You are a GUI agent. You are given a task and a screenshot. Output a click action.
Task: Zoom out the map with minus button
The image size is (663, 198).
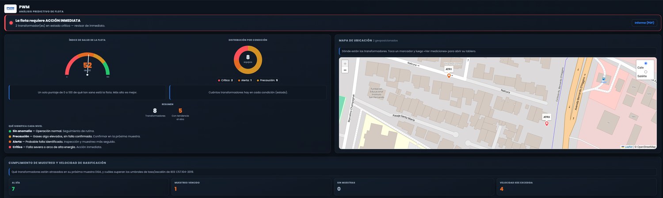pyautogui.click(x=345, y=70)
